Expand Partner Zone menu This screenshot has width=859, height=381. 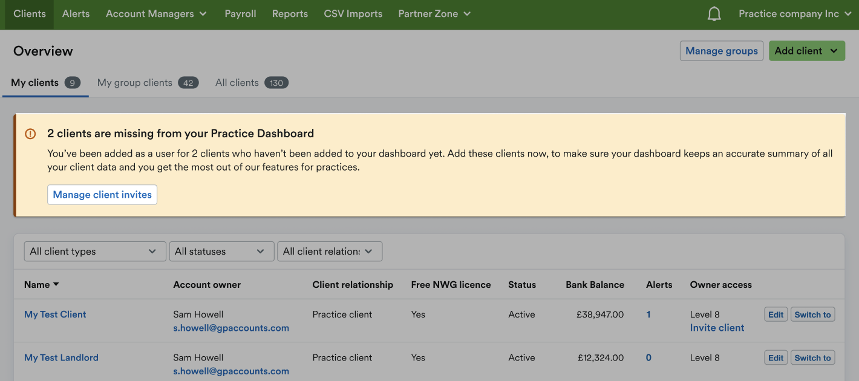(x=434, y=14)
